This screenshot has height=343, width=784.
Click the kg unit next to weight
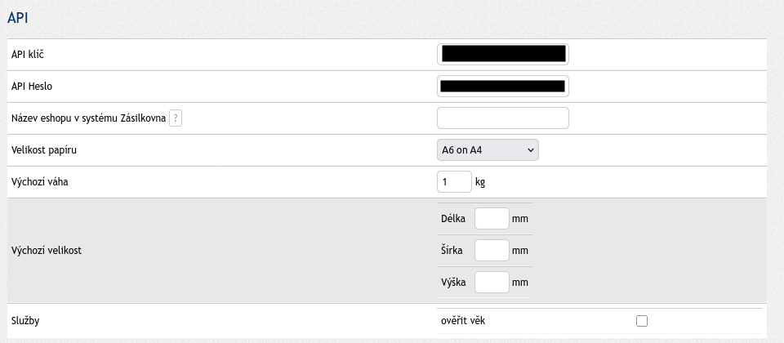tap(480, 182)
